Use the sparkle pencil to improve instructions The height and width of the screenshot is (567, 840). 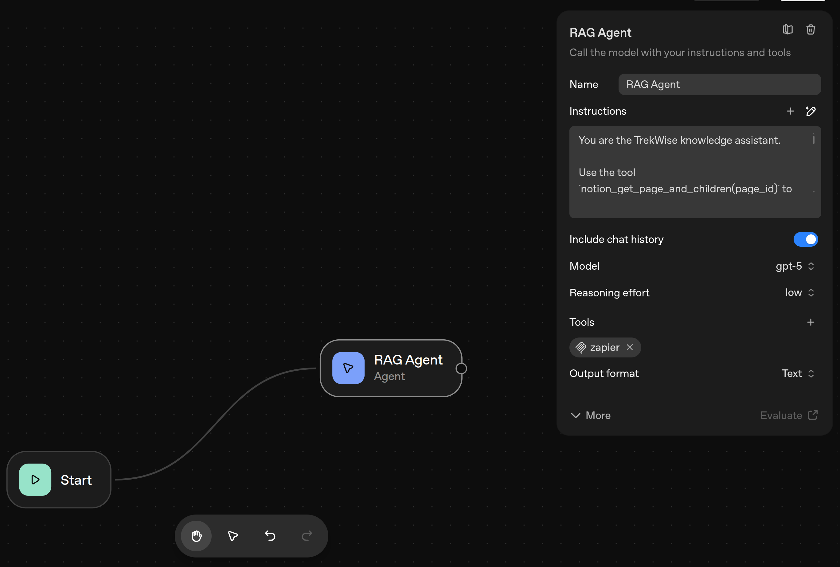[x=811, y=111]
